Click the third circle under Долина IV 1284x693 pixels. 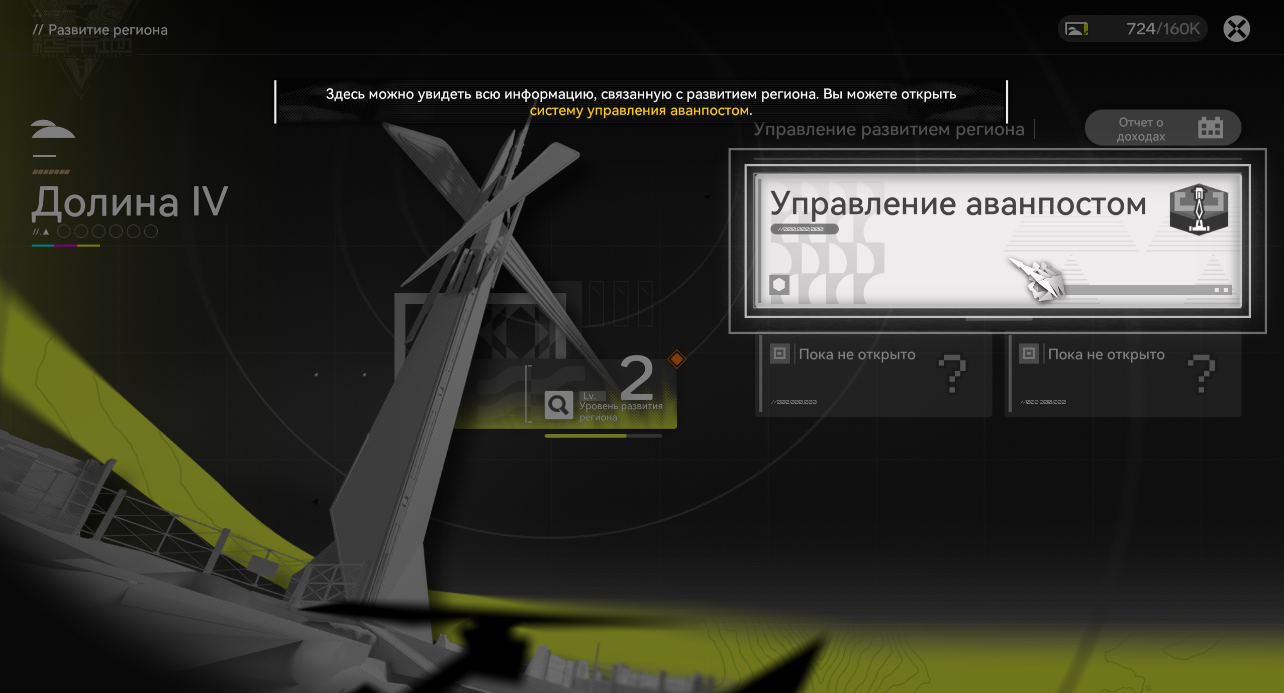click(x=98, y=232)
